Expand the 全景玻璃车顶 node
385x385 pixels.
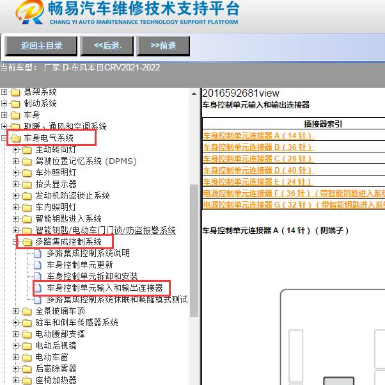[x=15, y=311]
